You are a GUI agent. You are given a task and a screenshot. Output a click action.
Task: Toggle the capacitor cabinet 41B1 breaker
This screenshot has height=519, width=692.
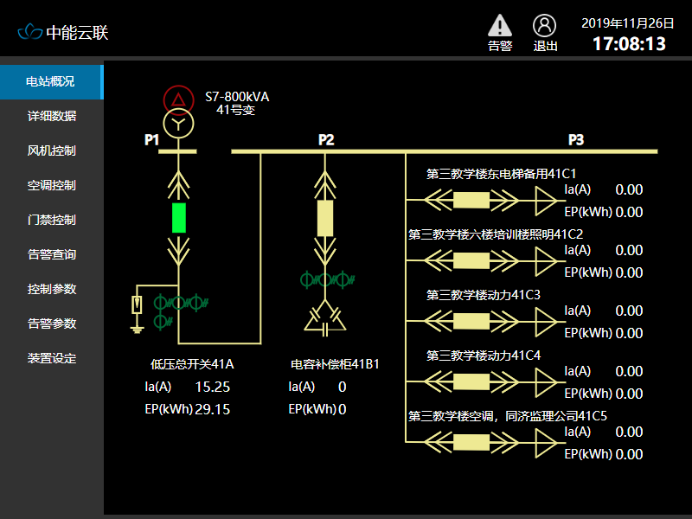coord(325,217)
